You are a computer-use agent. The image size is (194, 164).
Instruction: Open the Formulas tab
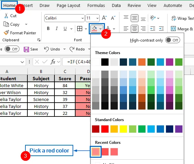point(96,6)
